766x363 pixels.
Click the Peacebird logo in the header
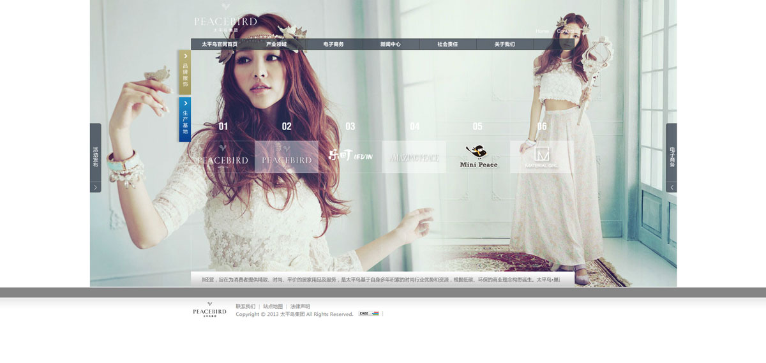pos(225,24)
